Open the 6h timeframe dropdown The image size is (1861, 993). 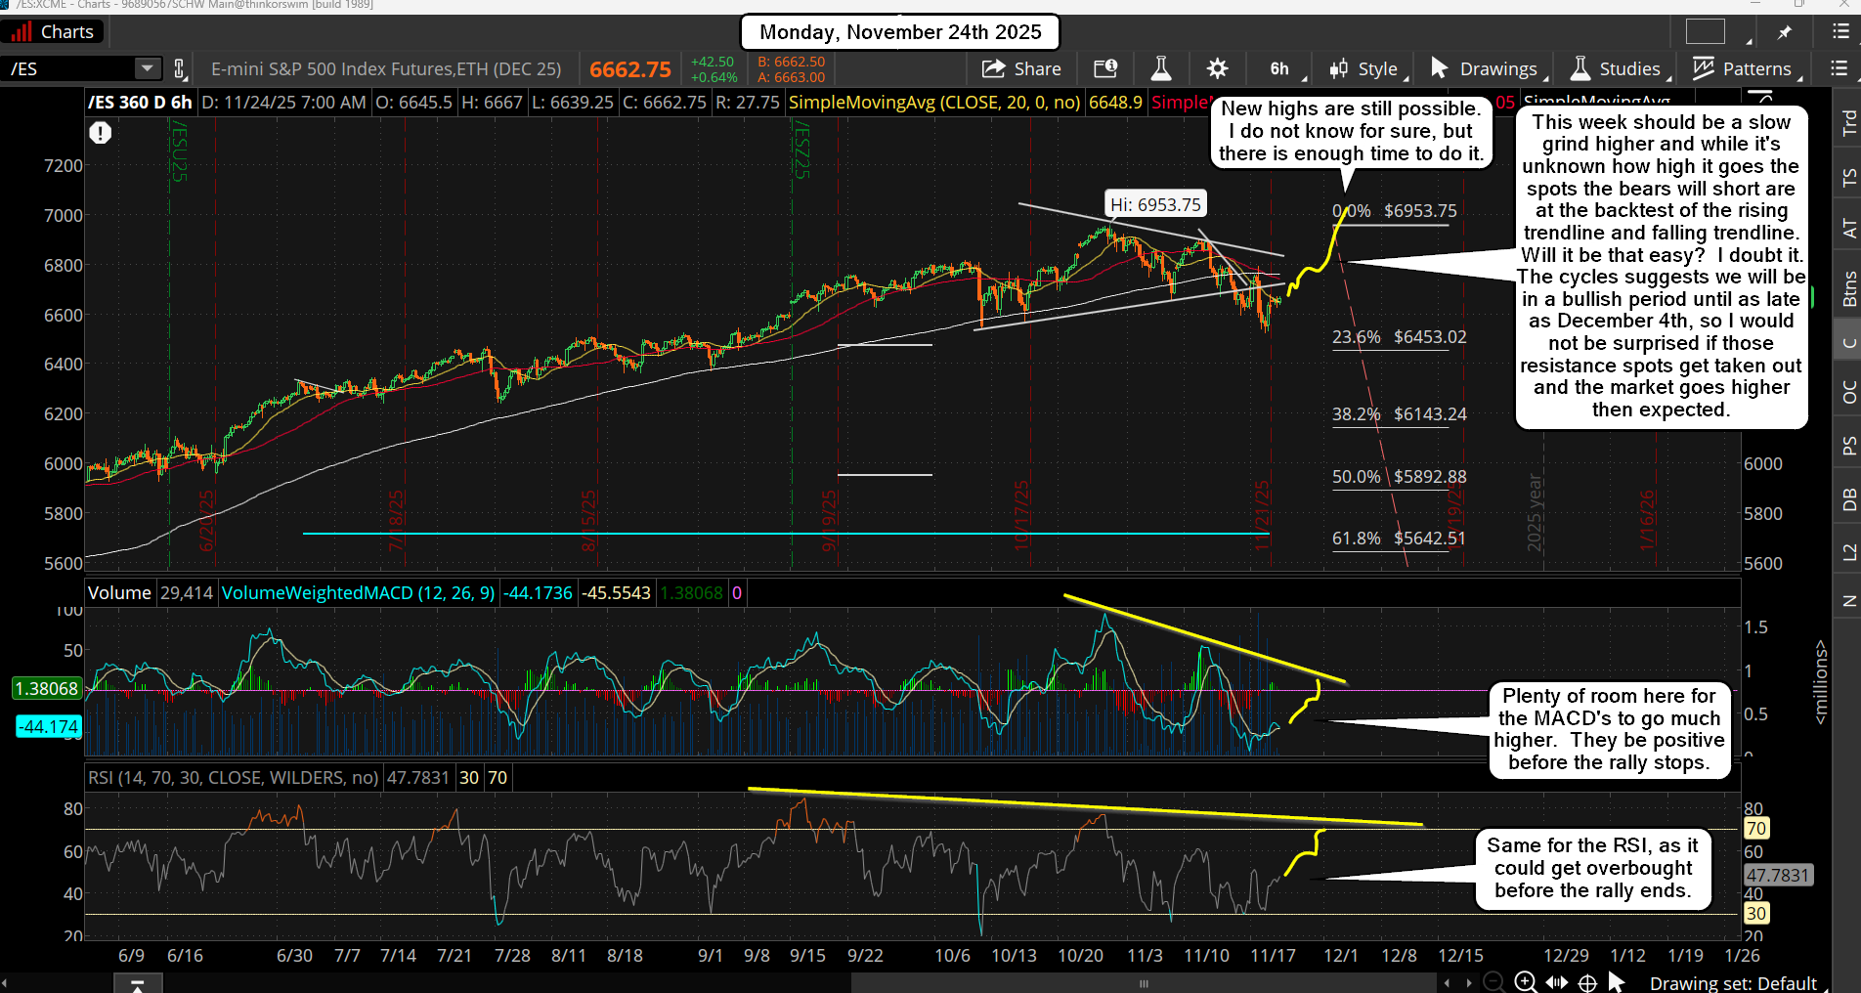point(1280,68)
